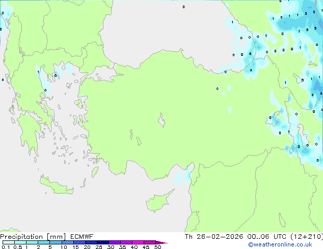Click the 0.1 legend scale number
Image resolution: width=323 pixels, height=249 pixels.
[x=5, y=247]
